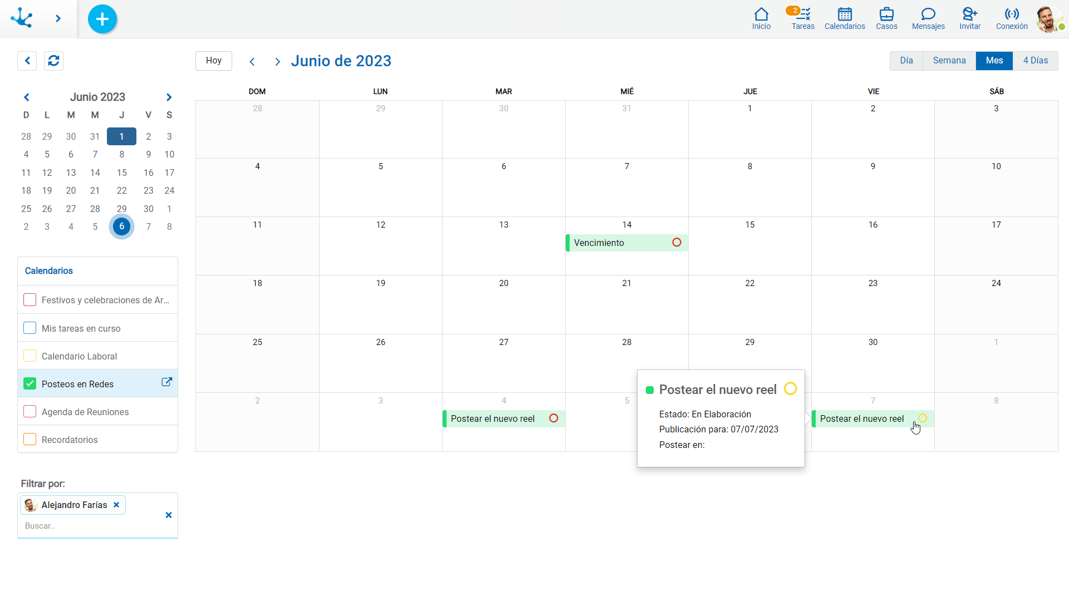Click the refresh calendar icon
The height and width of the screenshot is (601, 1069).
coord(53,61)
